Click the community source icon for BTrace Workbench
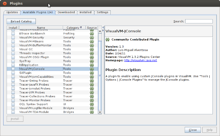220x136 pixels. (x=92, y=33)
